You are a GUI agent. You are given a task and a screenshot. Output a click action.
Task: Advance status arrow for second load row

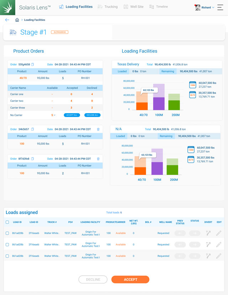[x=195, y=245]
